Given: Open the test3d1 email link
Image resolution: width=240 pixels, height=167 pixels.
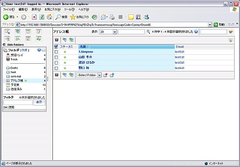Looking at the screenshot, I should coord(180,62).
